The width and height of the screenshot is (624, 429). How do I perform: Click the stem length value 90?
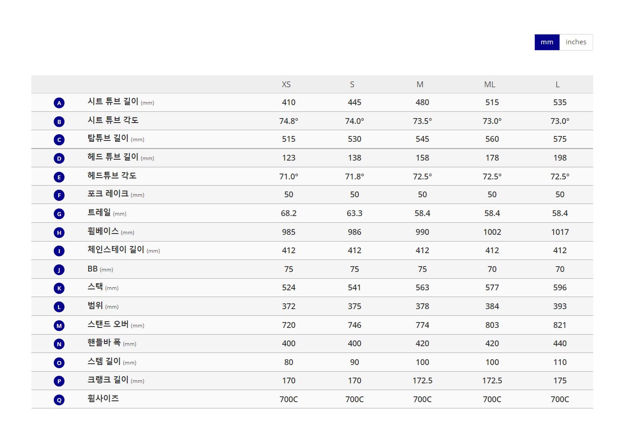354,362
